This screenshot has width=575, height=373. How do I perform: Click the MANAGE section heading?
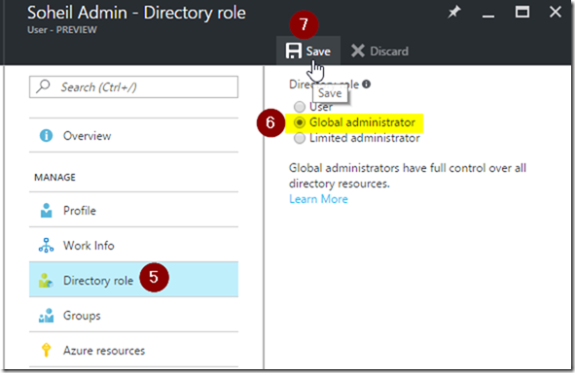click(x=55, y=177)
